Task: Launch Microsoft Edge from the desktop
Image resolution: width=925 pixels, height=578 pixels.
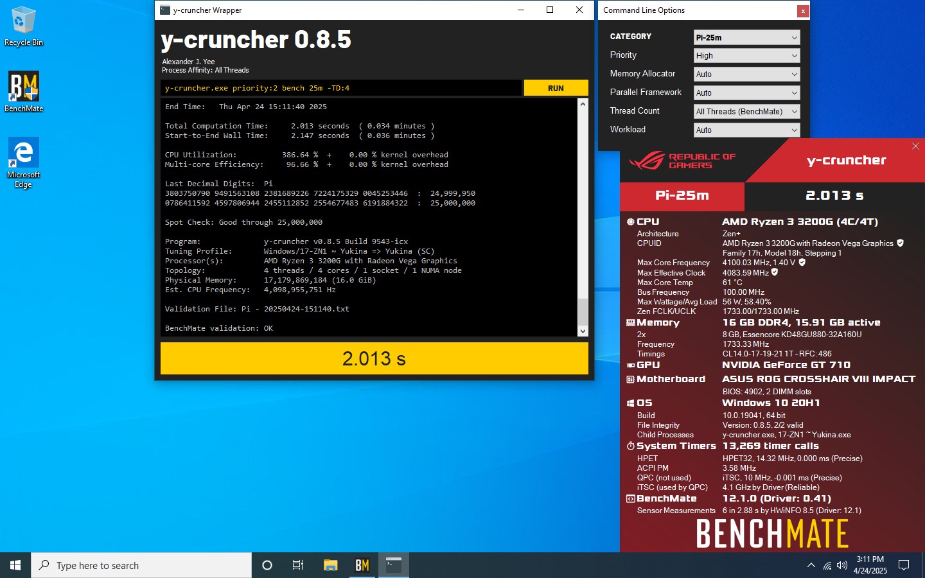Action: (23, 162)
